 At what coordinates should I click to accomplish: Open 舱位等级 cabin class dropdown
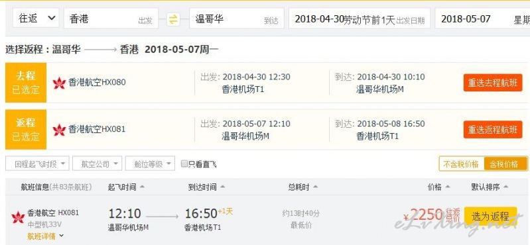click(150, 164)
